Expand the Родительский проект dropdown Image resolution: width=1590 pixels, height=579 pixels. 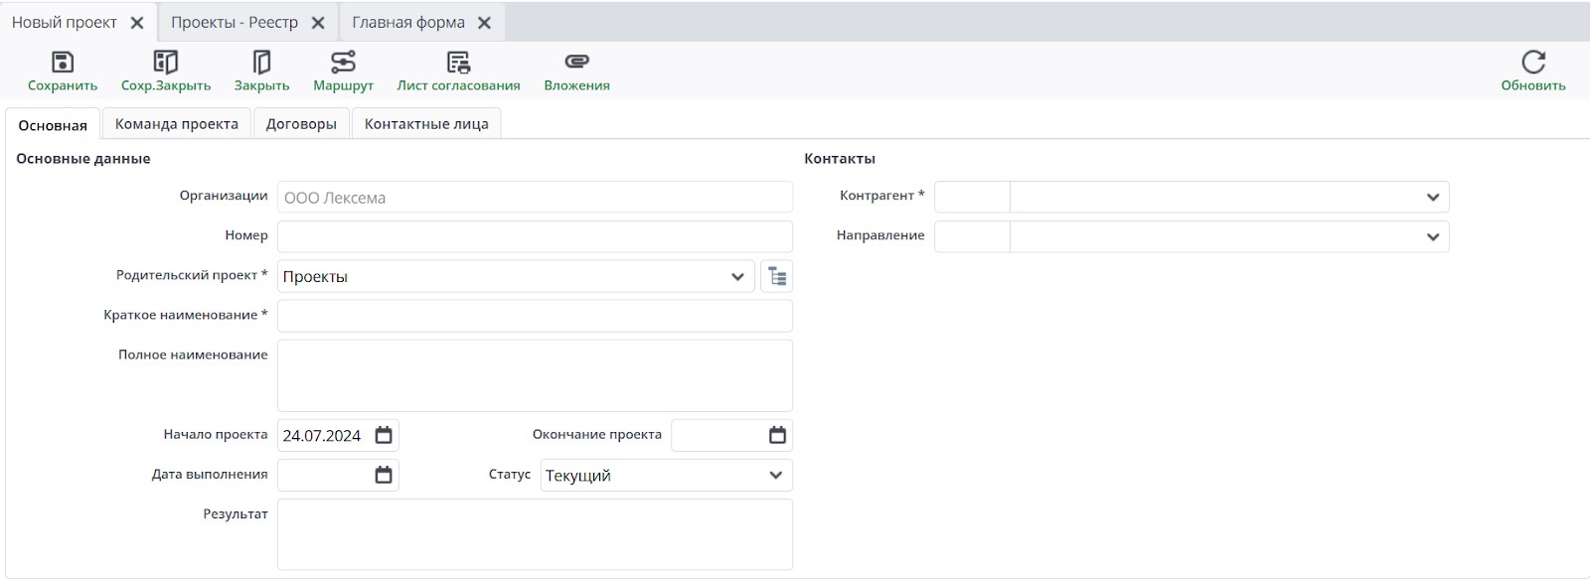(x=737, y=277)
